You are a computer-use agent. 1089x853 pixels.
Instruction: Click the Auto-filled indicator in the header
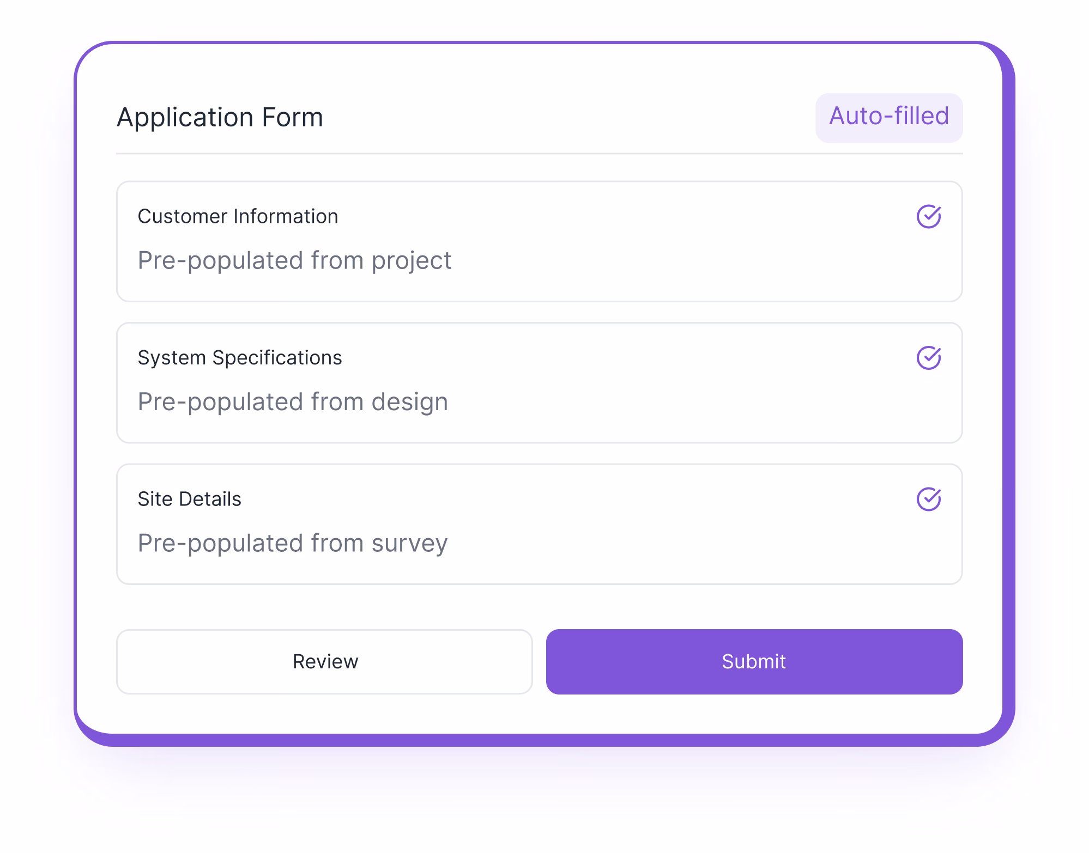(x=888, y=117)
